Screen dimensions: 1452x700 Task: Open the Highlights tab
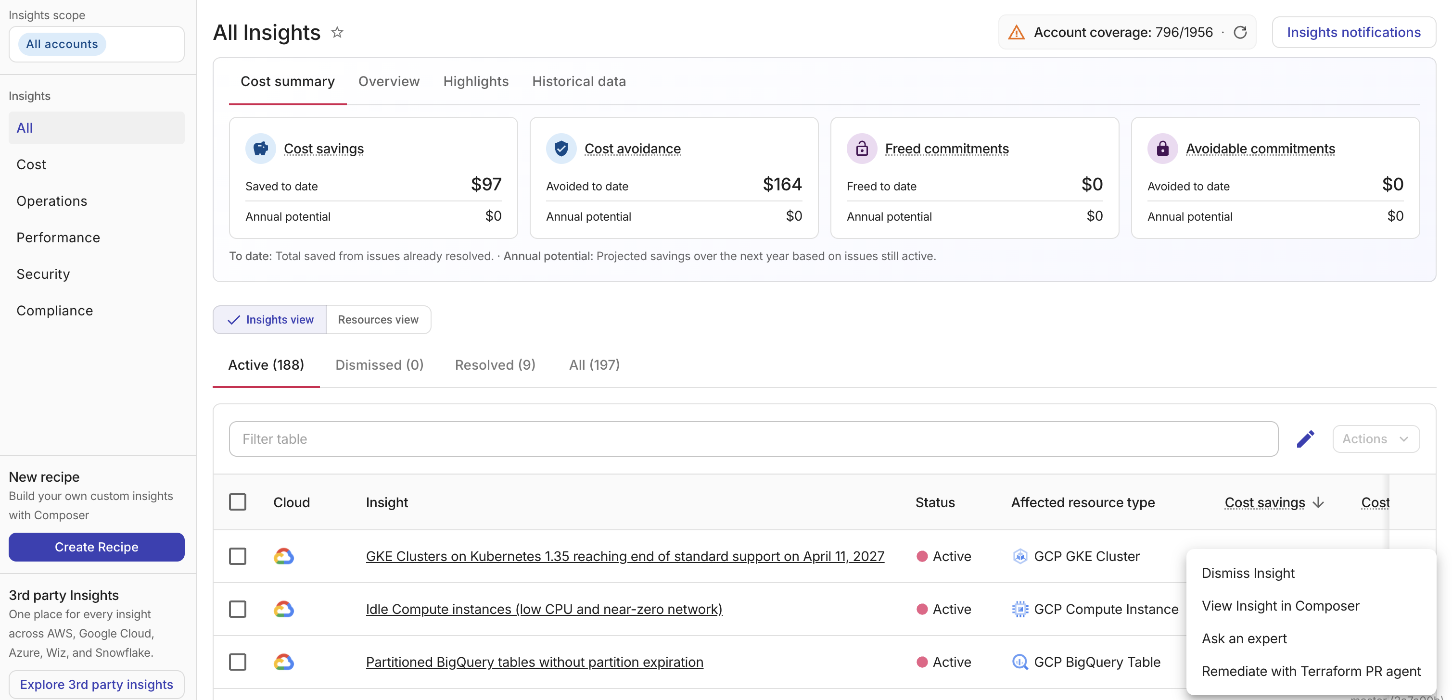[476, 82]
